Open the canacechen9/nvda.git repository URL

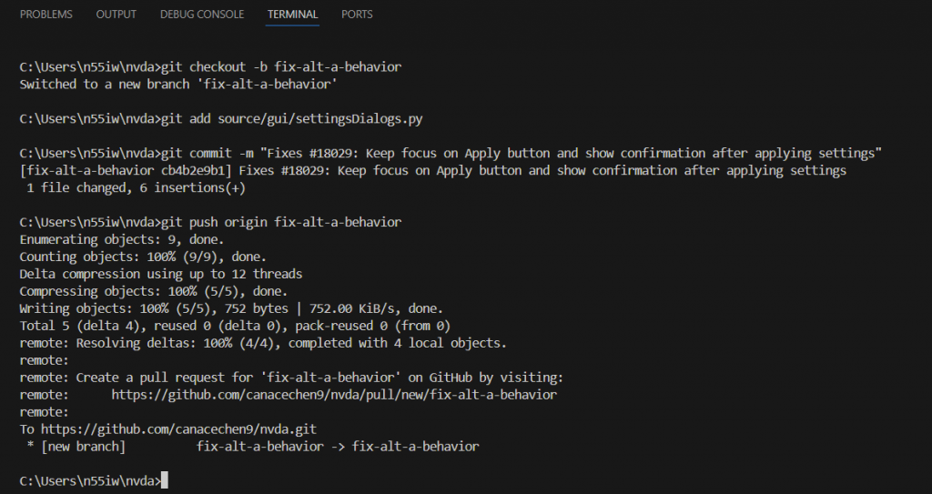(x=178, y=429)
